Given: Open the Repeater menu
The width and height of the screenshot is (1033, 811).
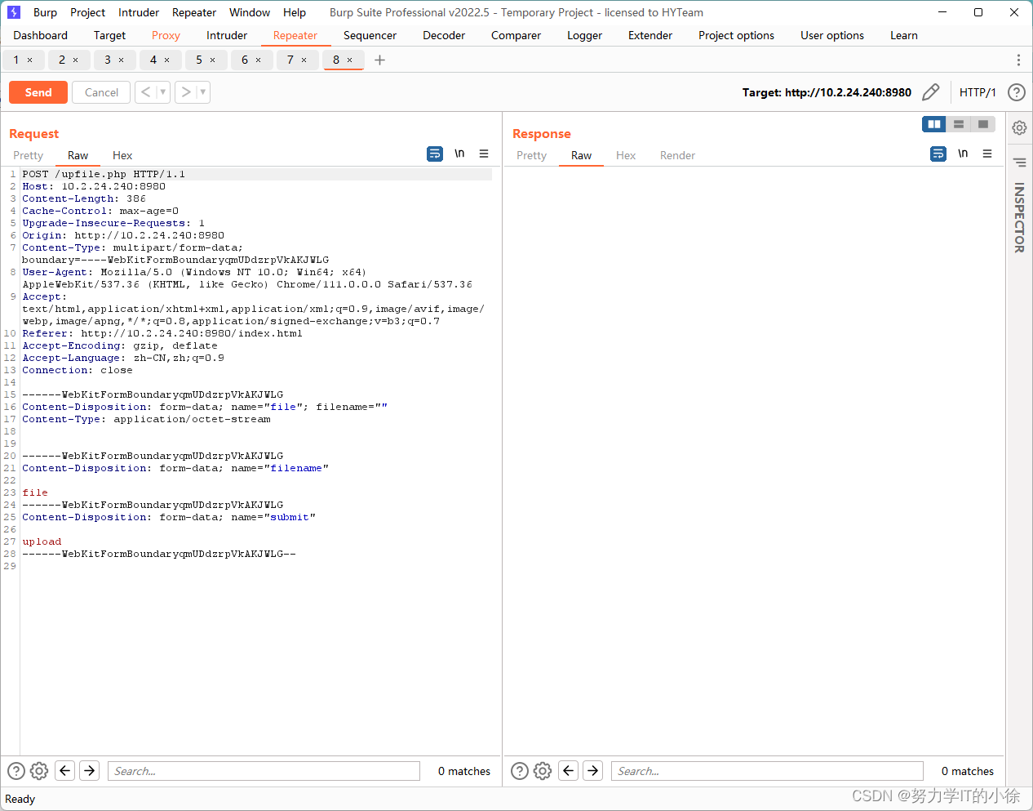Looking at the screenshot, I should point(194,12).
